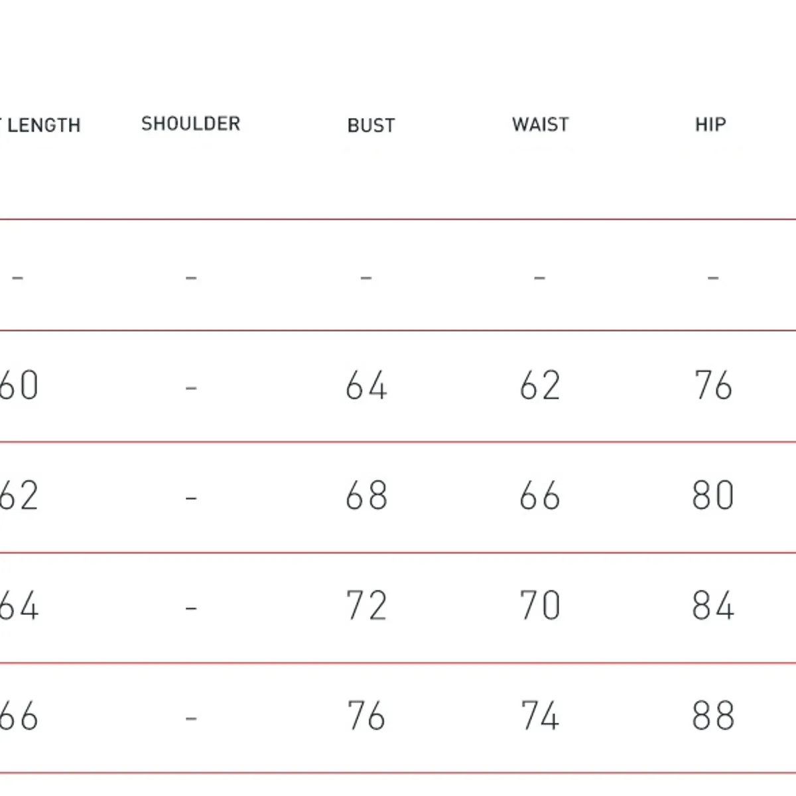Select the length value 60
Viewport: 796px width, 796px height.
click(x=19, y=385)
